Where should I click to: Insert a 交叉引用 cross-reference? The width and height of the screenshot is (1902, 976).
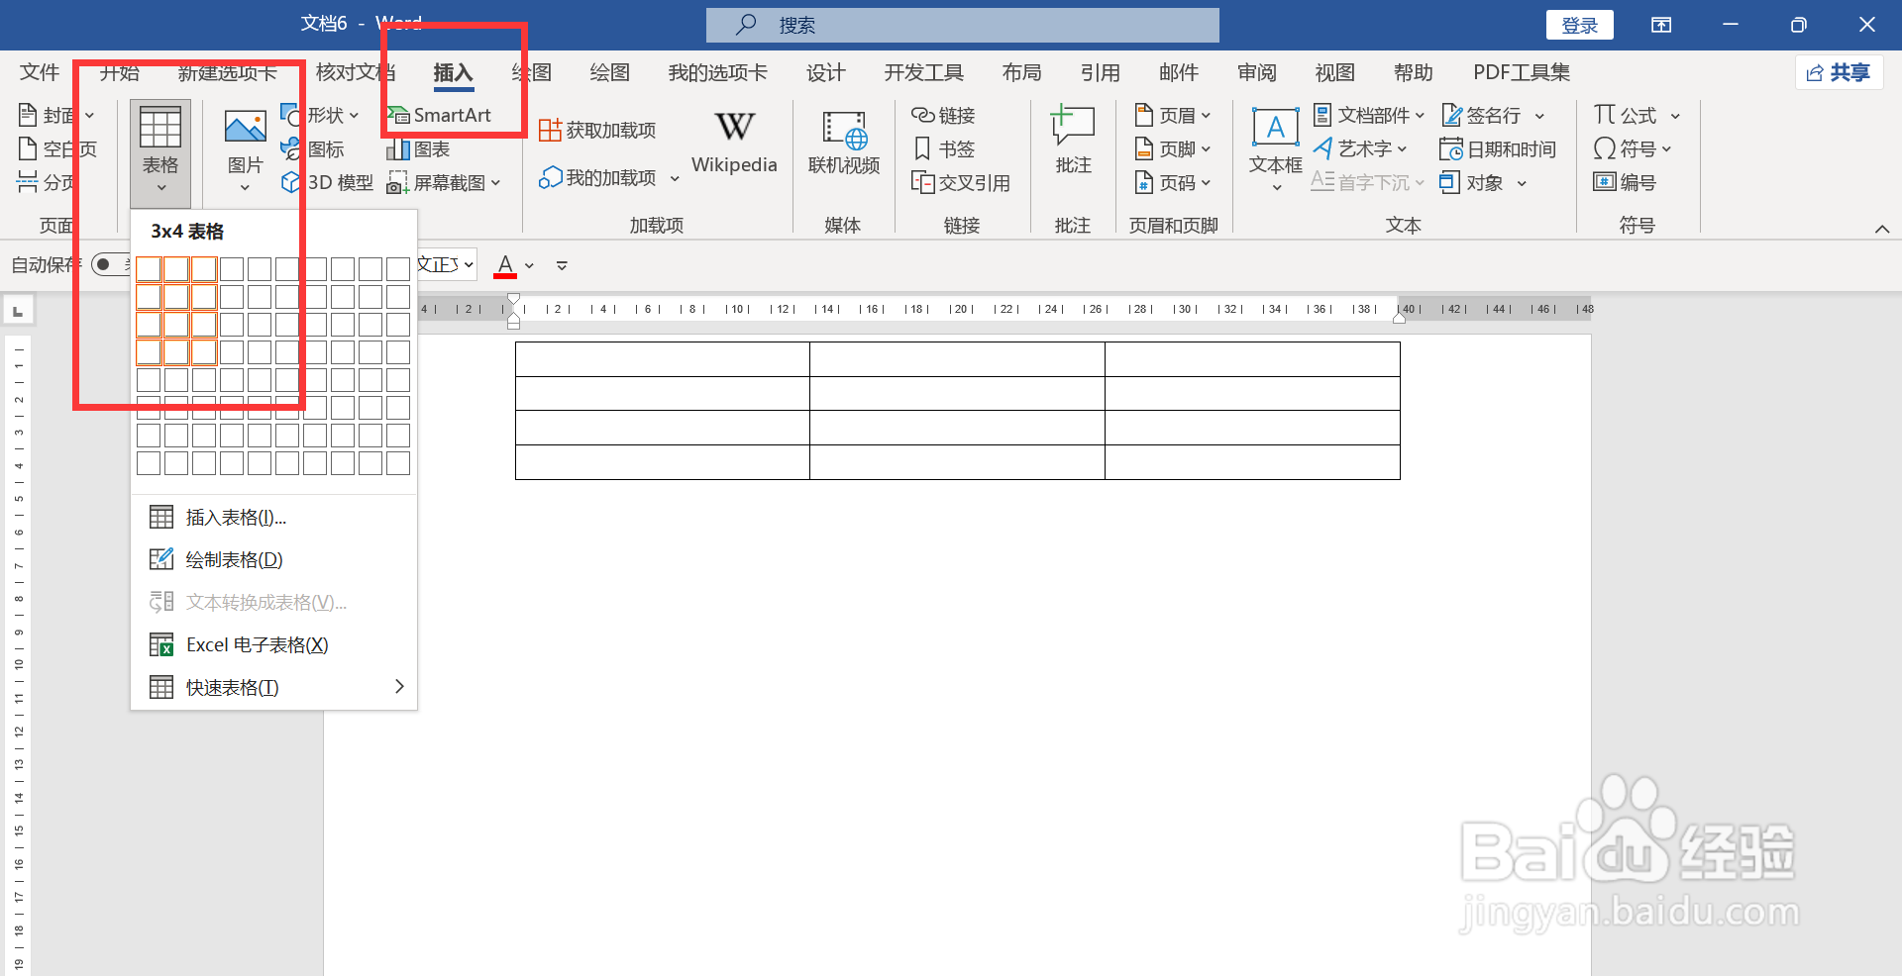tap(961, 183)
